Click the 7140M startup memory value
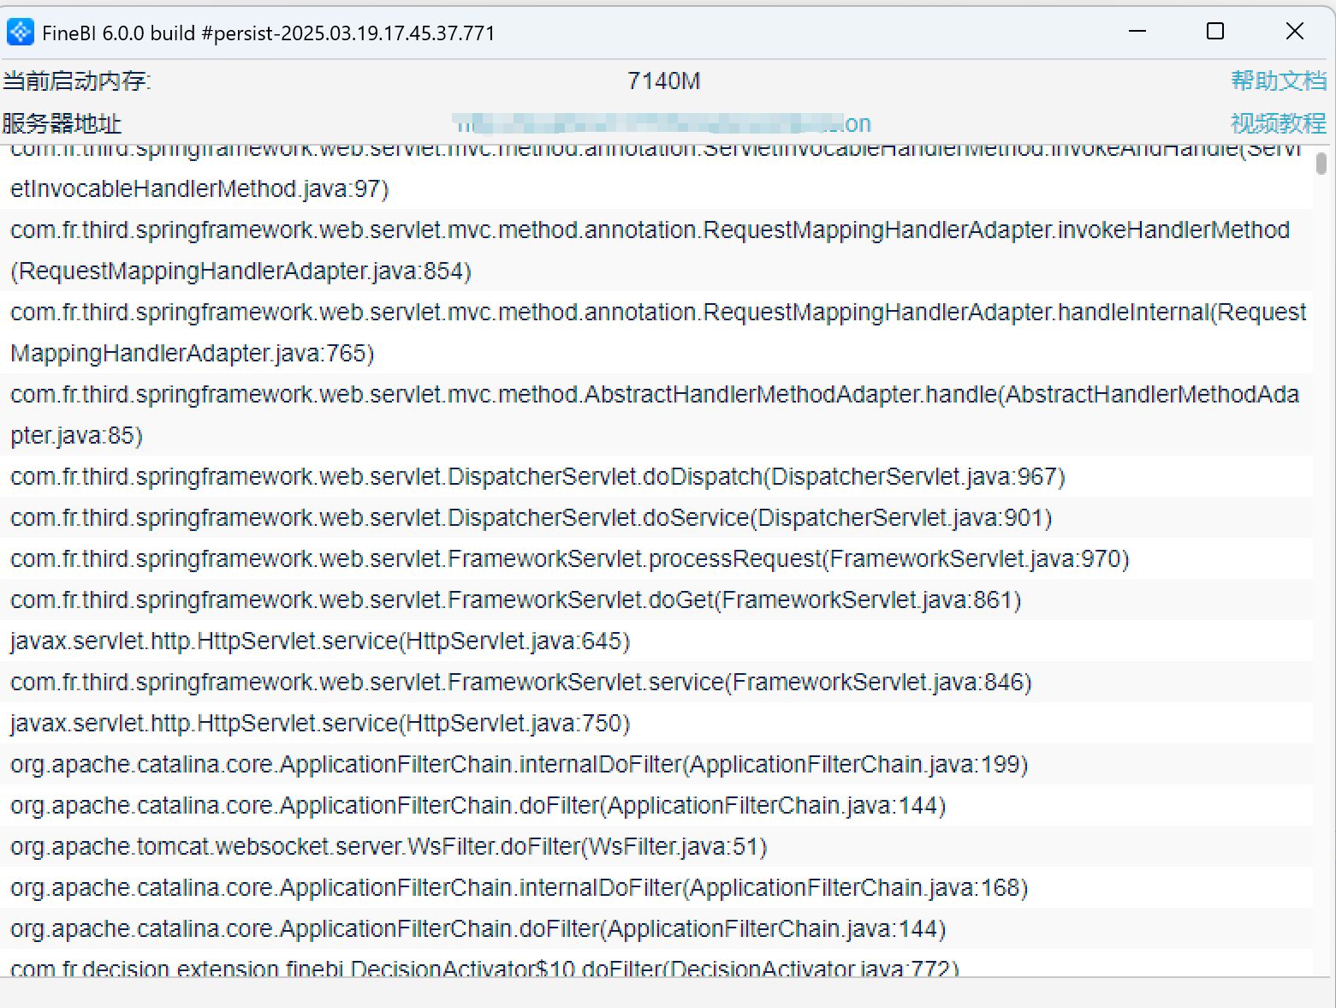 coord(663,81)
